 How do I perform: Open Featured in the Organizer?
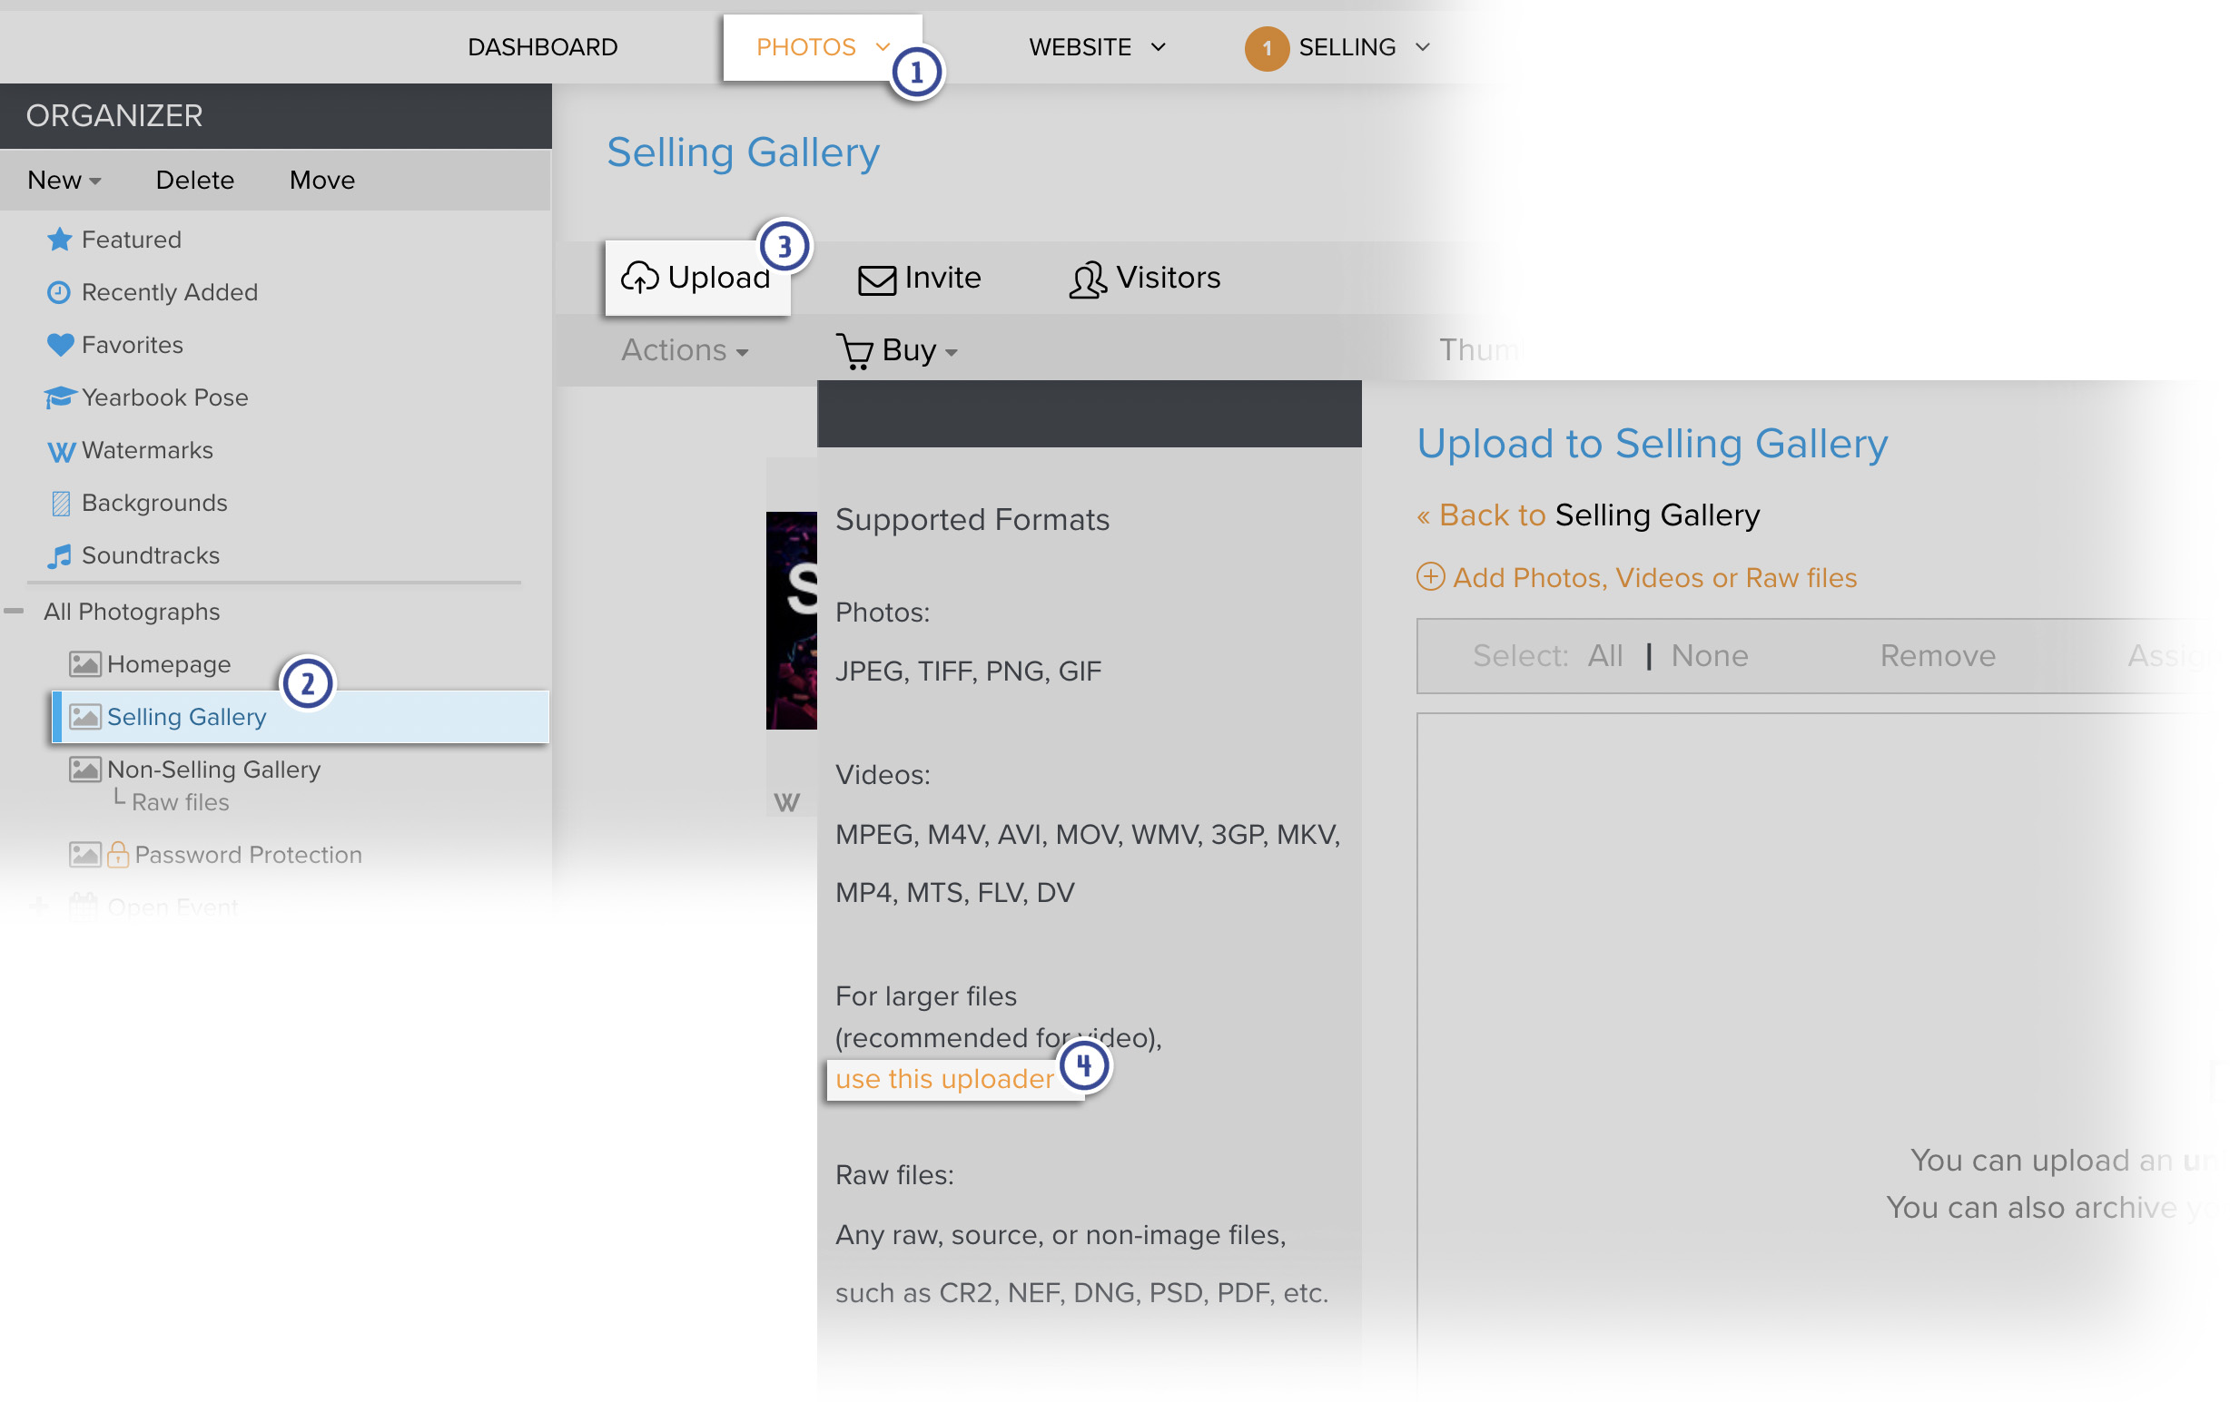(x=132, y=240)
